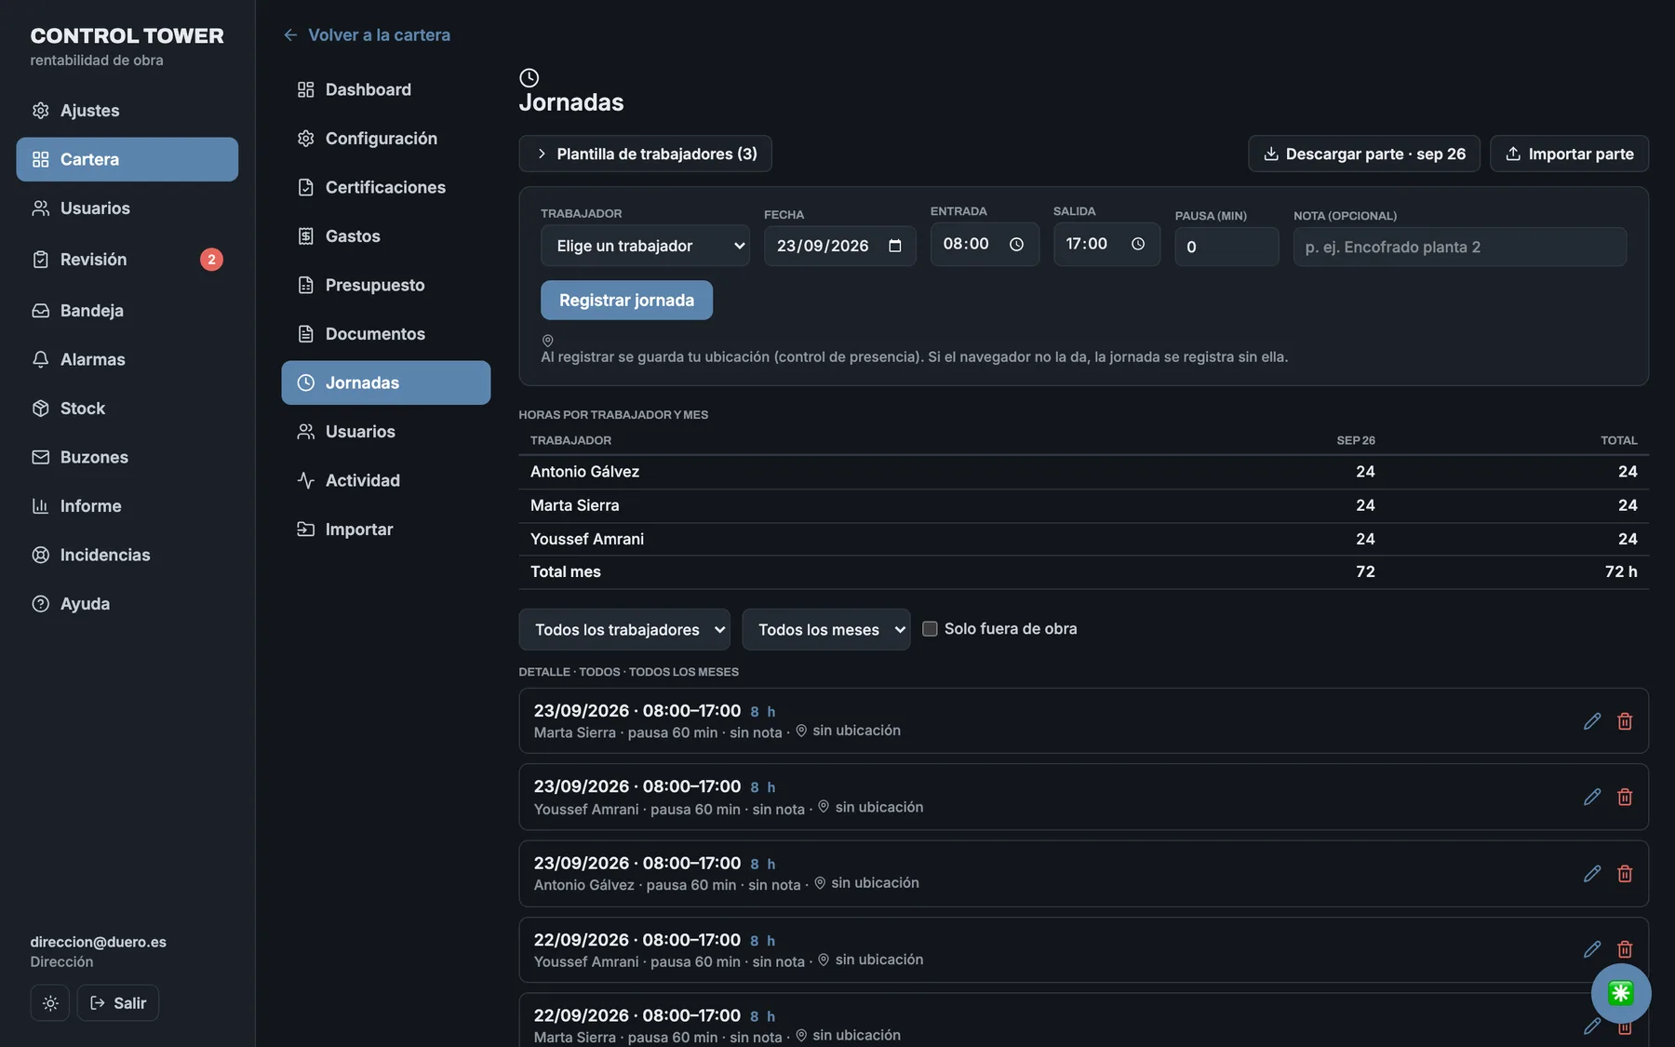Open Informe section

127,506
